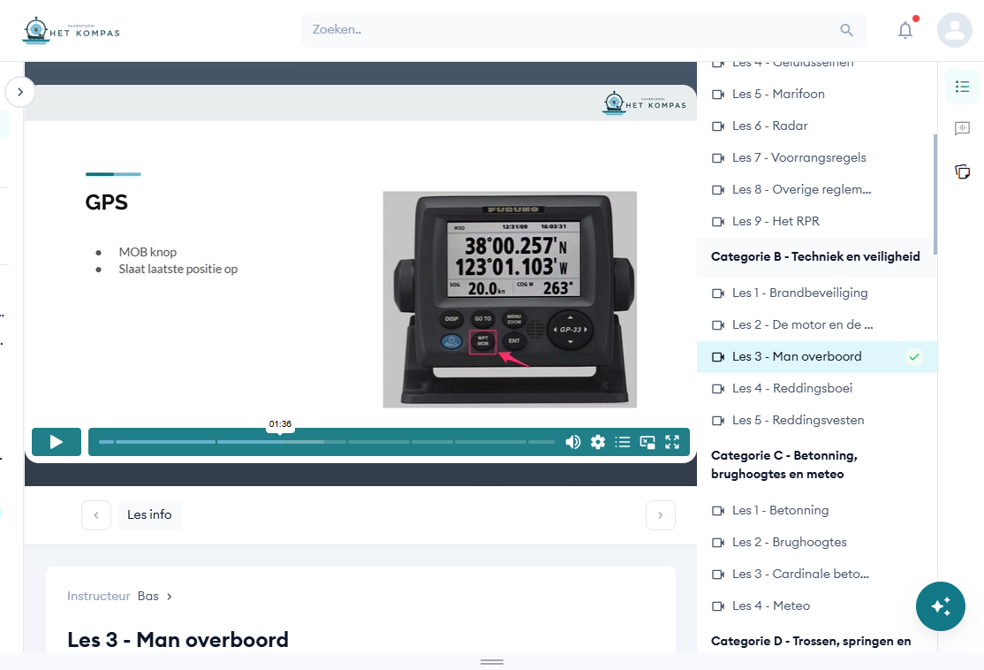The image size is (984, 670).
Task: Go to next lesson arrow
Action: tap(661, 515)
